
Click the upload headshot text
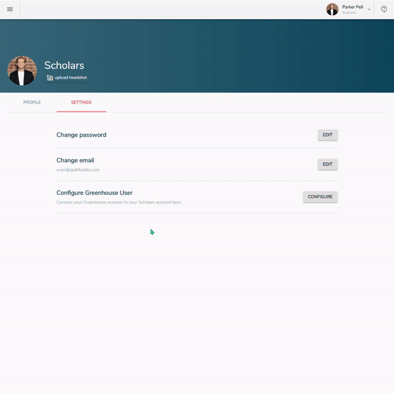pyautogui.click(x=71, y=77)
